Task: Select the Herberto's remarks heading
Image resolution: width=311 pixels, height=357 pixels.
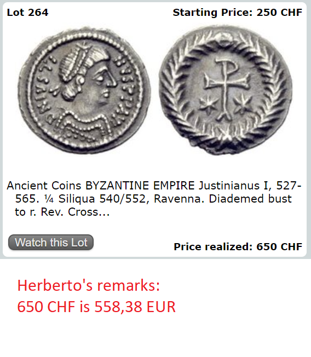Action: click(89, 285)
